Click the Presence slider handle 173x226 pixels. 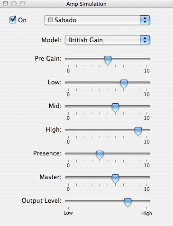point(100,155)
